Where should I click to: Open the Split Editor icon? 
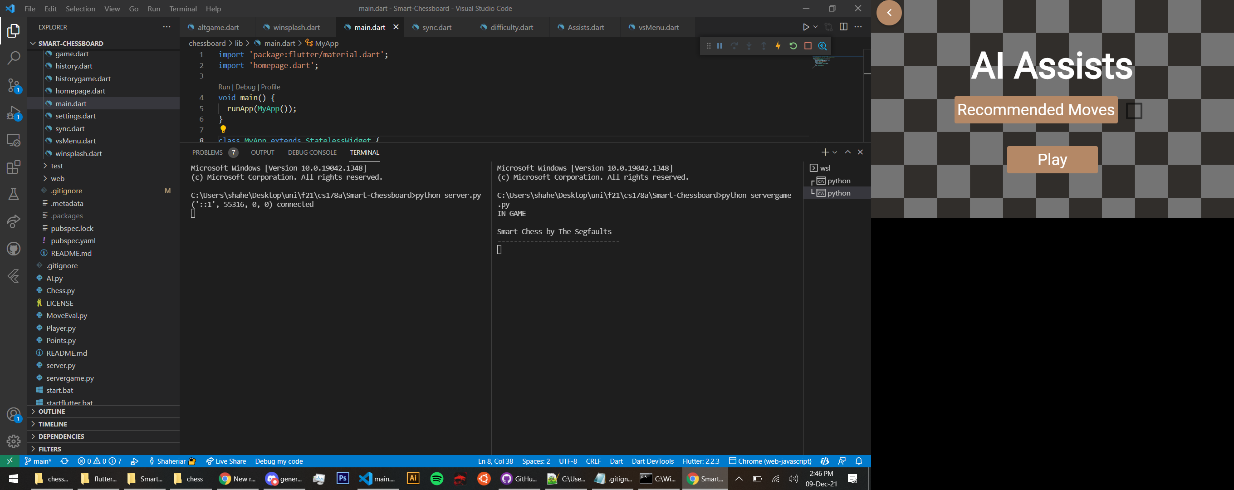(x=843, y=27)
